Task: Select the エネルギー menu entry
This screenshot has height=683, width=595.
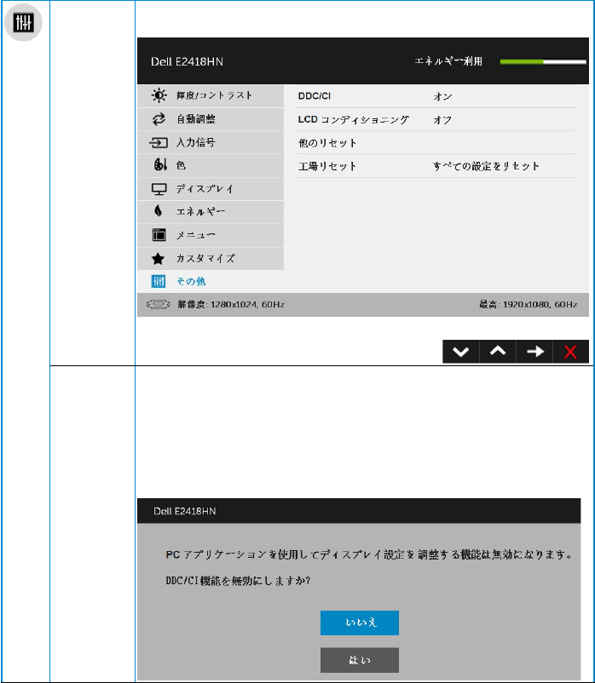Action: (x=211, y=212)
